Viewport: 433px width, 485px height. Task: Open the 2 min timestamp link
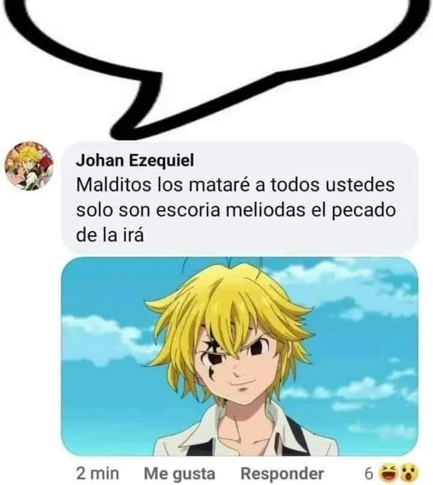(97, 473)
